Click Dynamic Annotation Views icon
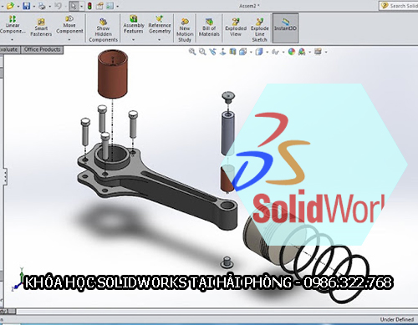Viewport: 418px width, 325px height. 223,52
